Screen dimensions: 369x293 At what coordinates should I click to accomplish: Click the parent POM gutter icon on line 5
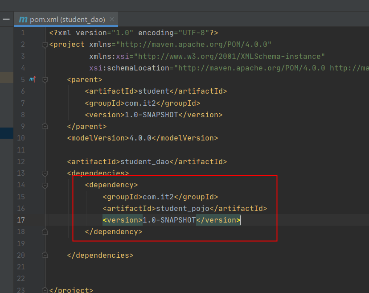pos(33,79)
